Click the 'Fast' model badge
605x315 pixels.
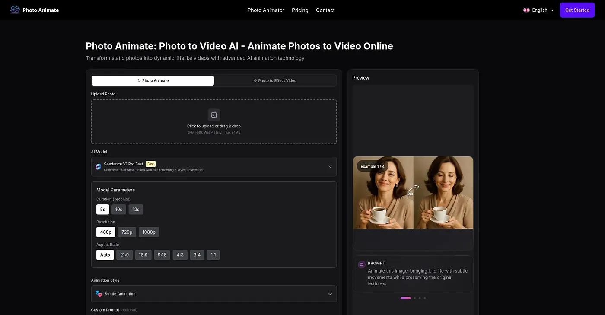[x=150, y=164]
